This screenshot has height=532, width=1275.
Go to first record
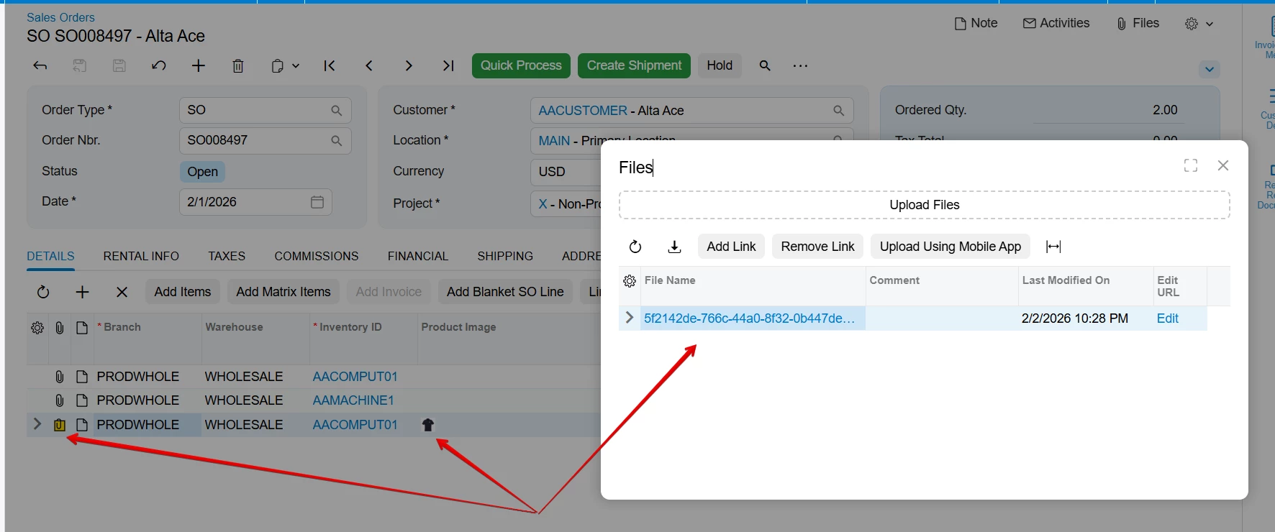[330, 65]
